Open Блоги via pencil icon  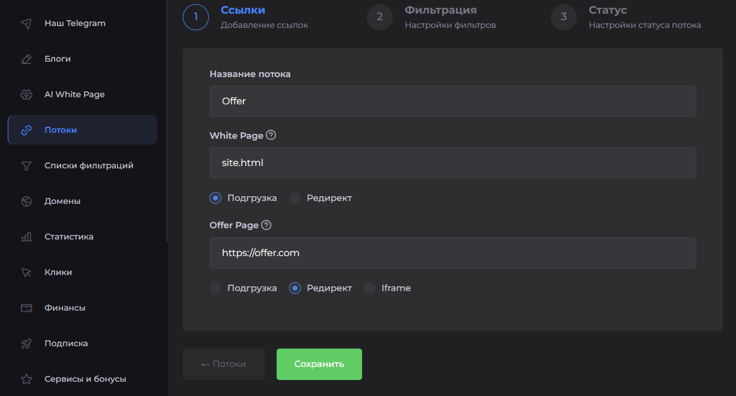(26, 59)
